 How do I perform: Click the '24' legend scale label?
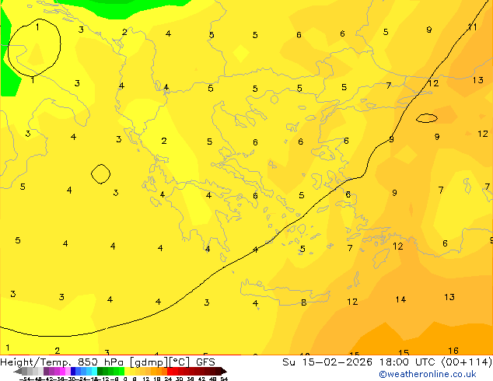[x=168, y=379]
